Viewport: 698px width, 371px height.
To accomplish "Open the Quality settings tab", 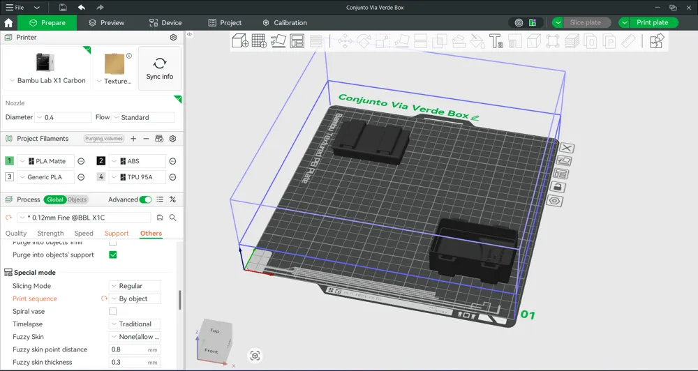I will tap(16, 234).
